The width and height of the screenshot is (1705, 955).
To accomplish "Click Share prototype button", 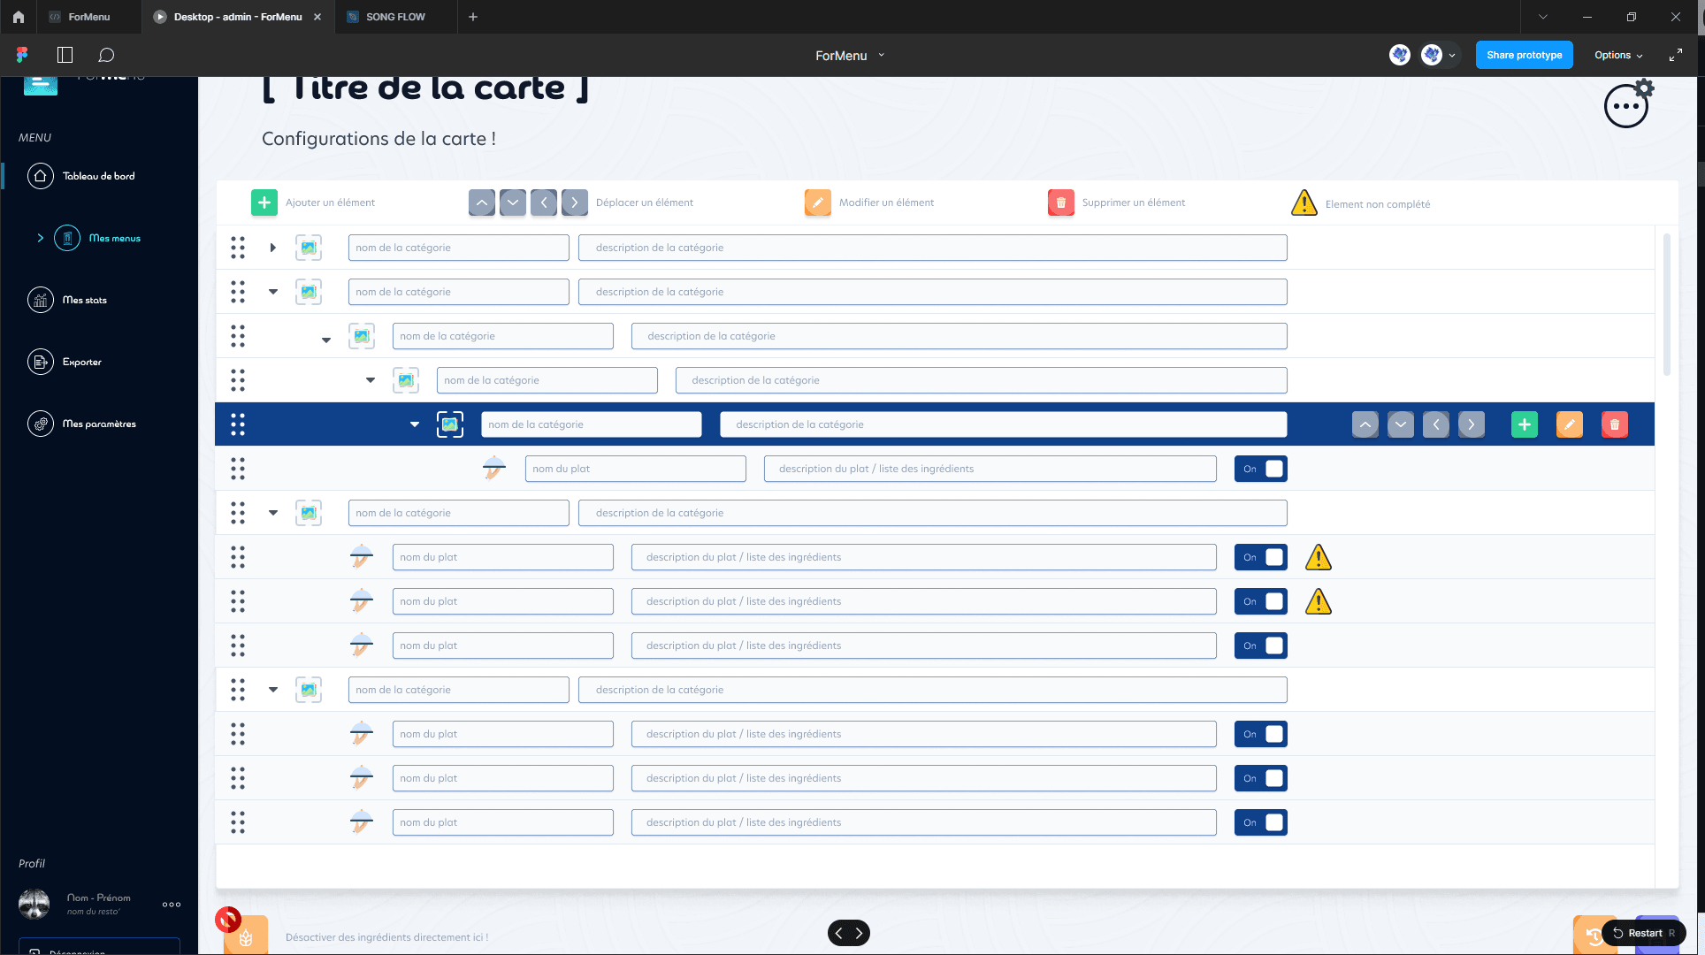I will pos(1524,55).
